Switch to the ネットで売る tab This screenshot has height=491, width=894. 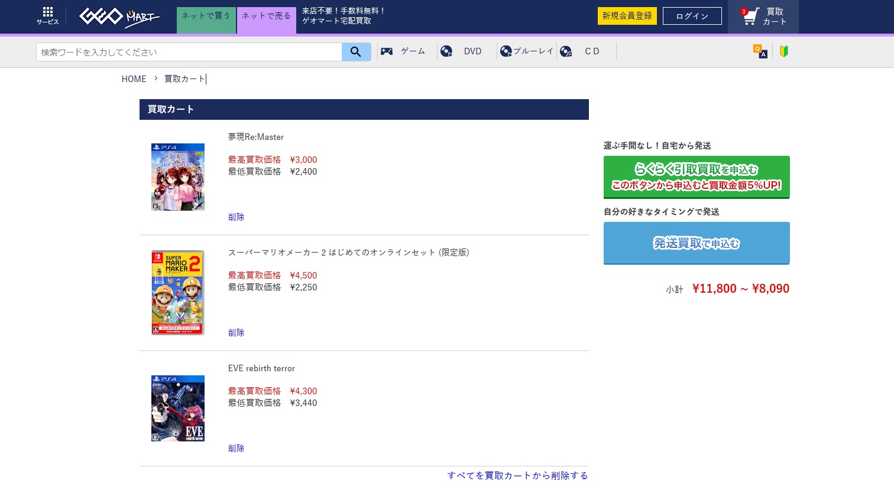(x=266, y=20)
